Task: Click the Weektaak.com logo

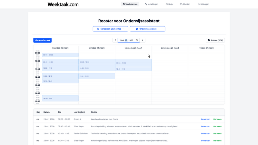Action: coord(63,5)
